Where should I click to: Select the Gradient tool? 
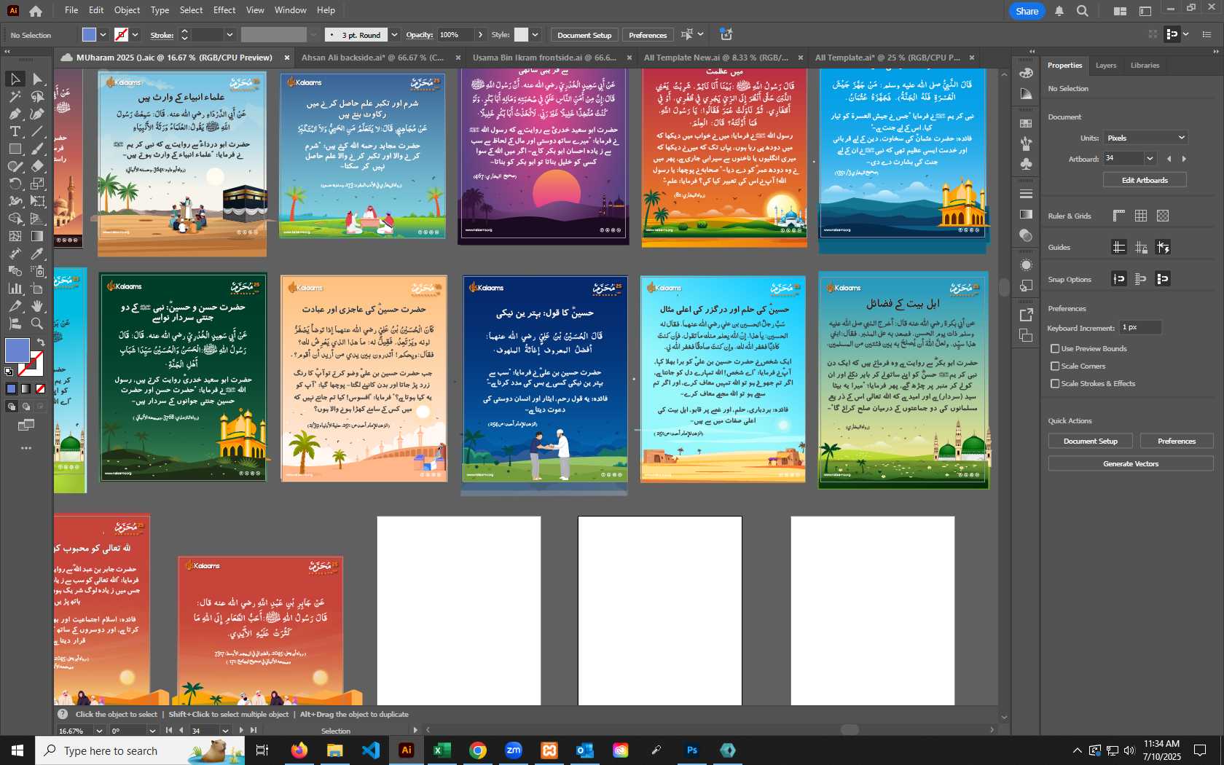tap(37, 236)
